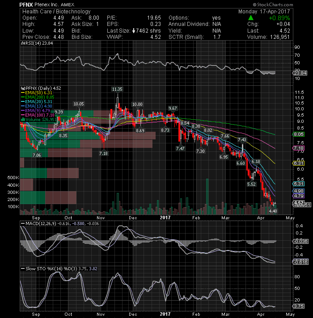Click the 10.00 December high annotation
313x318 pixels.
click(x=137, y=104)
